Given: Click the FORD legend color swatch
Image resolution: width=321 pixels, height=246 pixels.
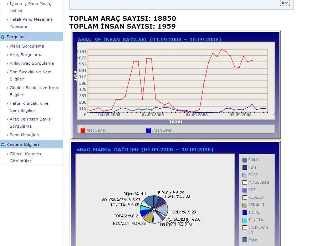Looking at the screenshot, I should 245,175.
